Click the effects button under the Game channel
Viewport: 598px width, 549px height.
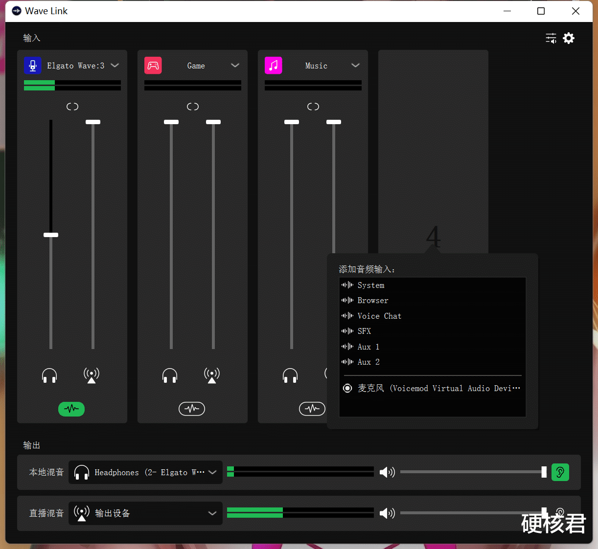[192, 409]
